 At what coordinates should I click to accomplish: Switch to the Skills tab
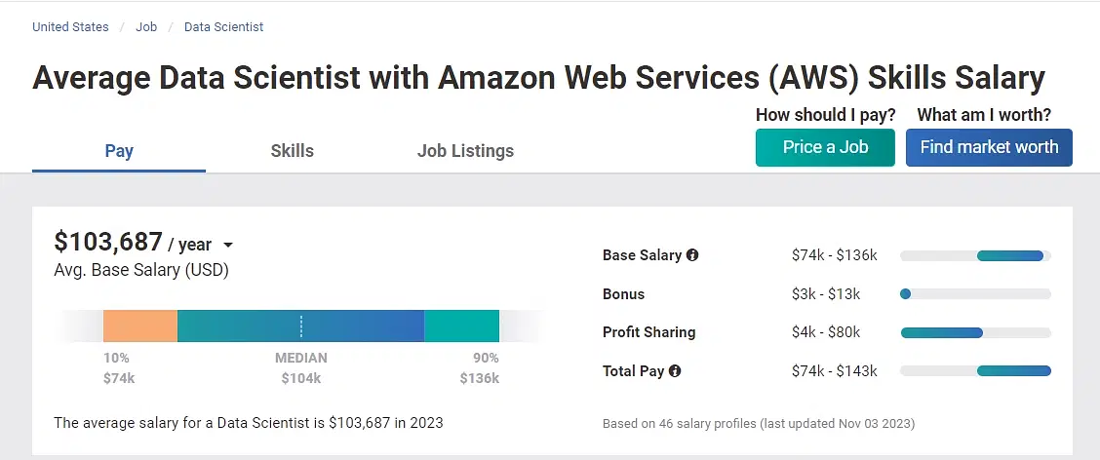292,151
